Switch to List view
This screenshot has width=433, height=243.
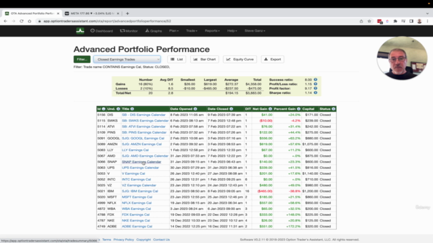coord(177,59)
